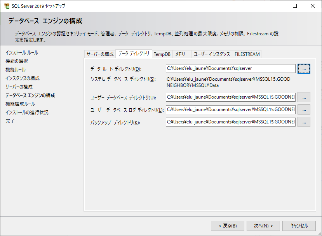Select 機能構成ルール step in the sidebar
The height and width of the screenshot is (236, 322).
pyautogui.click(x=20, y=104)
